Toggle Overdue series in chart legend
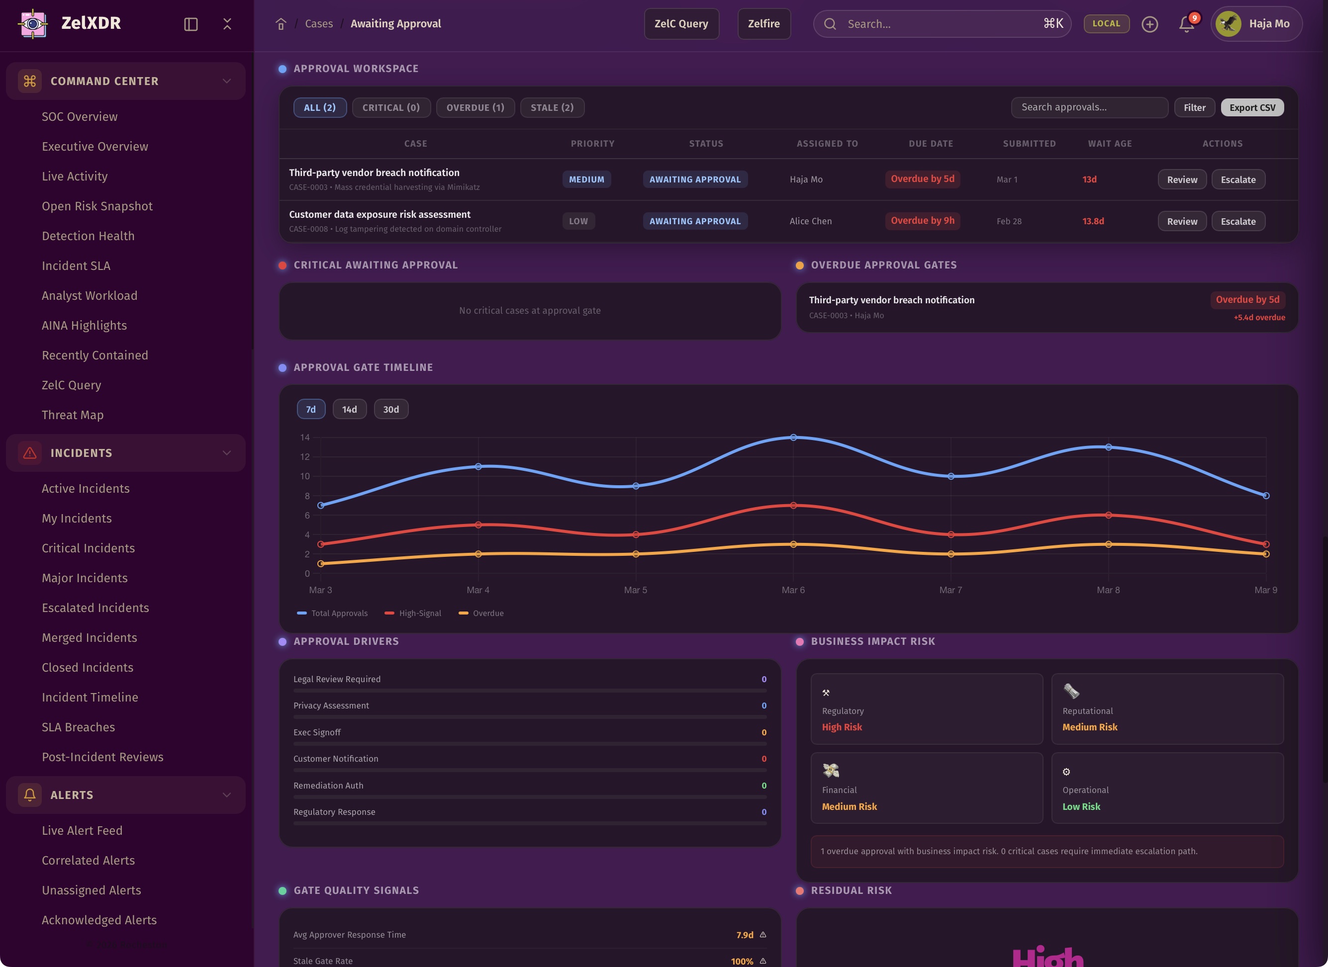1328x967 pixels. pos(481,613)
